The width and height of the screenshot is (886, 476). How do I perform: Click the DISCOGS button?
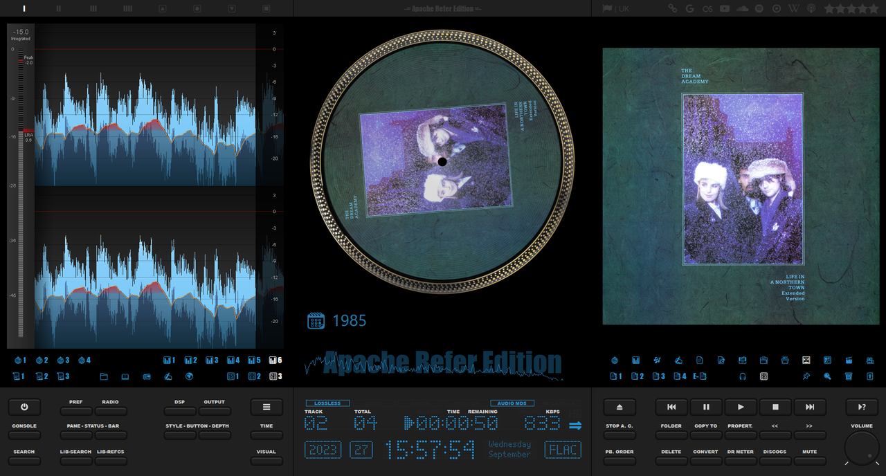(x=775, y=461)
